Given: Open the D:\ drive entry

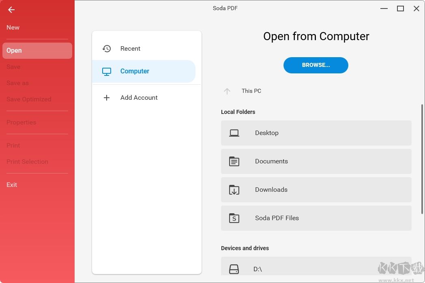Looking at the screenshot, I should [x=316, y=266].
